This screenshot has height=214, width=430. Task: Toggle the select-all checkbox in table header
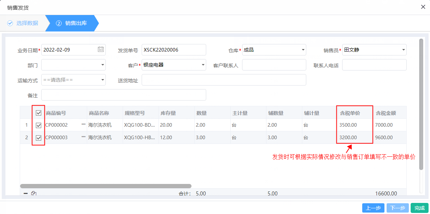tap(38, 112)
